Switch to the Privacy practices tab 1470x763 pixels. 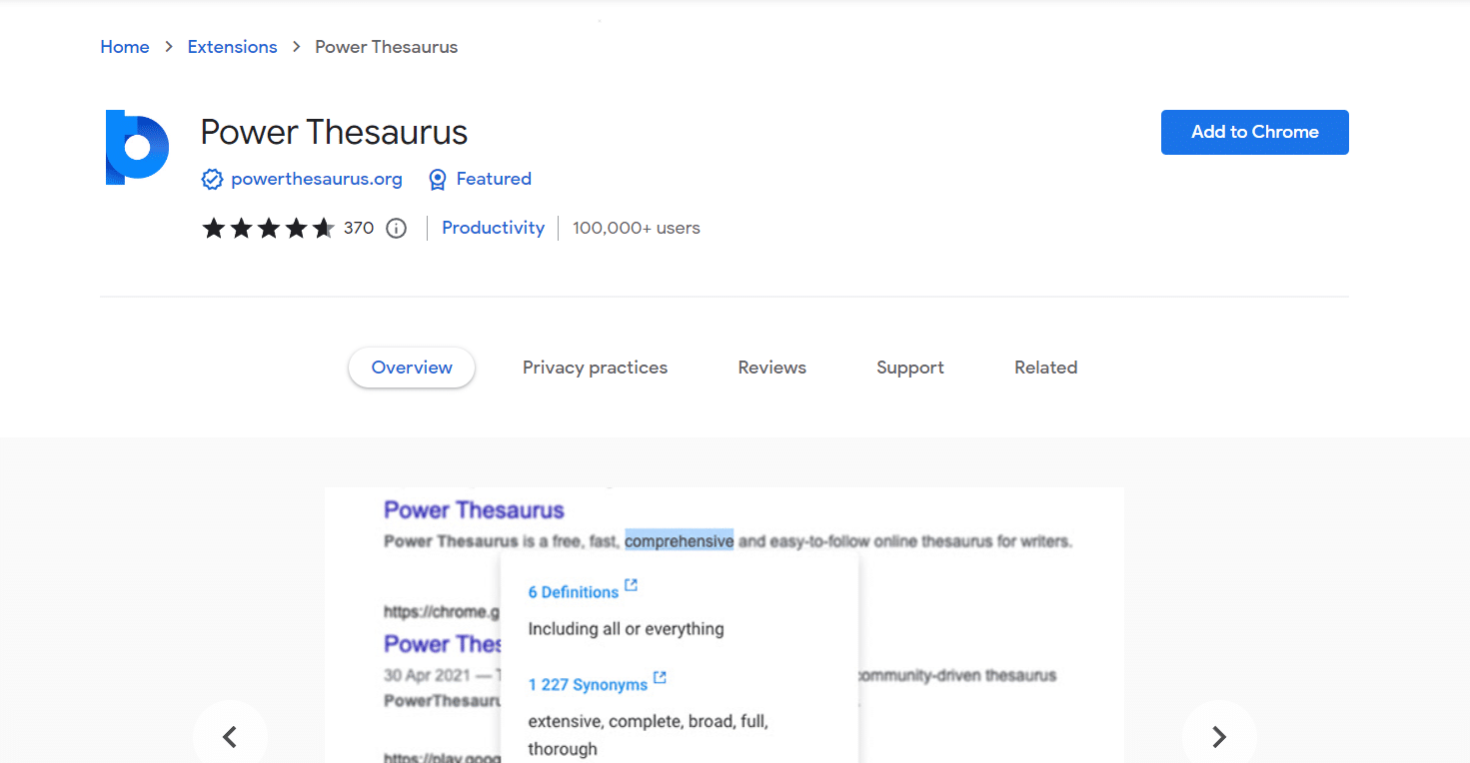[x=595, y=368]
